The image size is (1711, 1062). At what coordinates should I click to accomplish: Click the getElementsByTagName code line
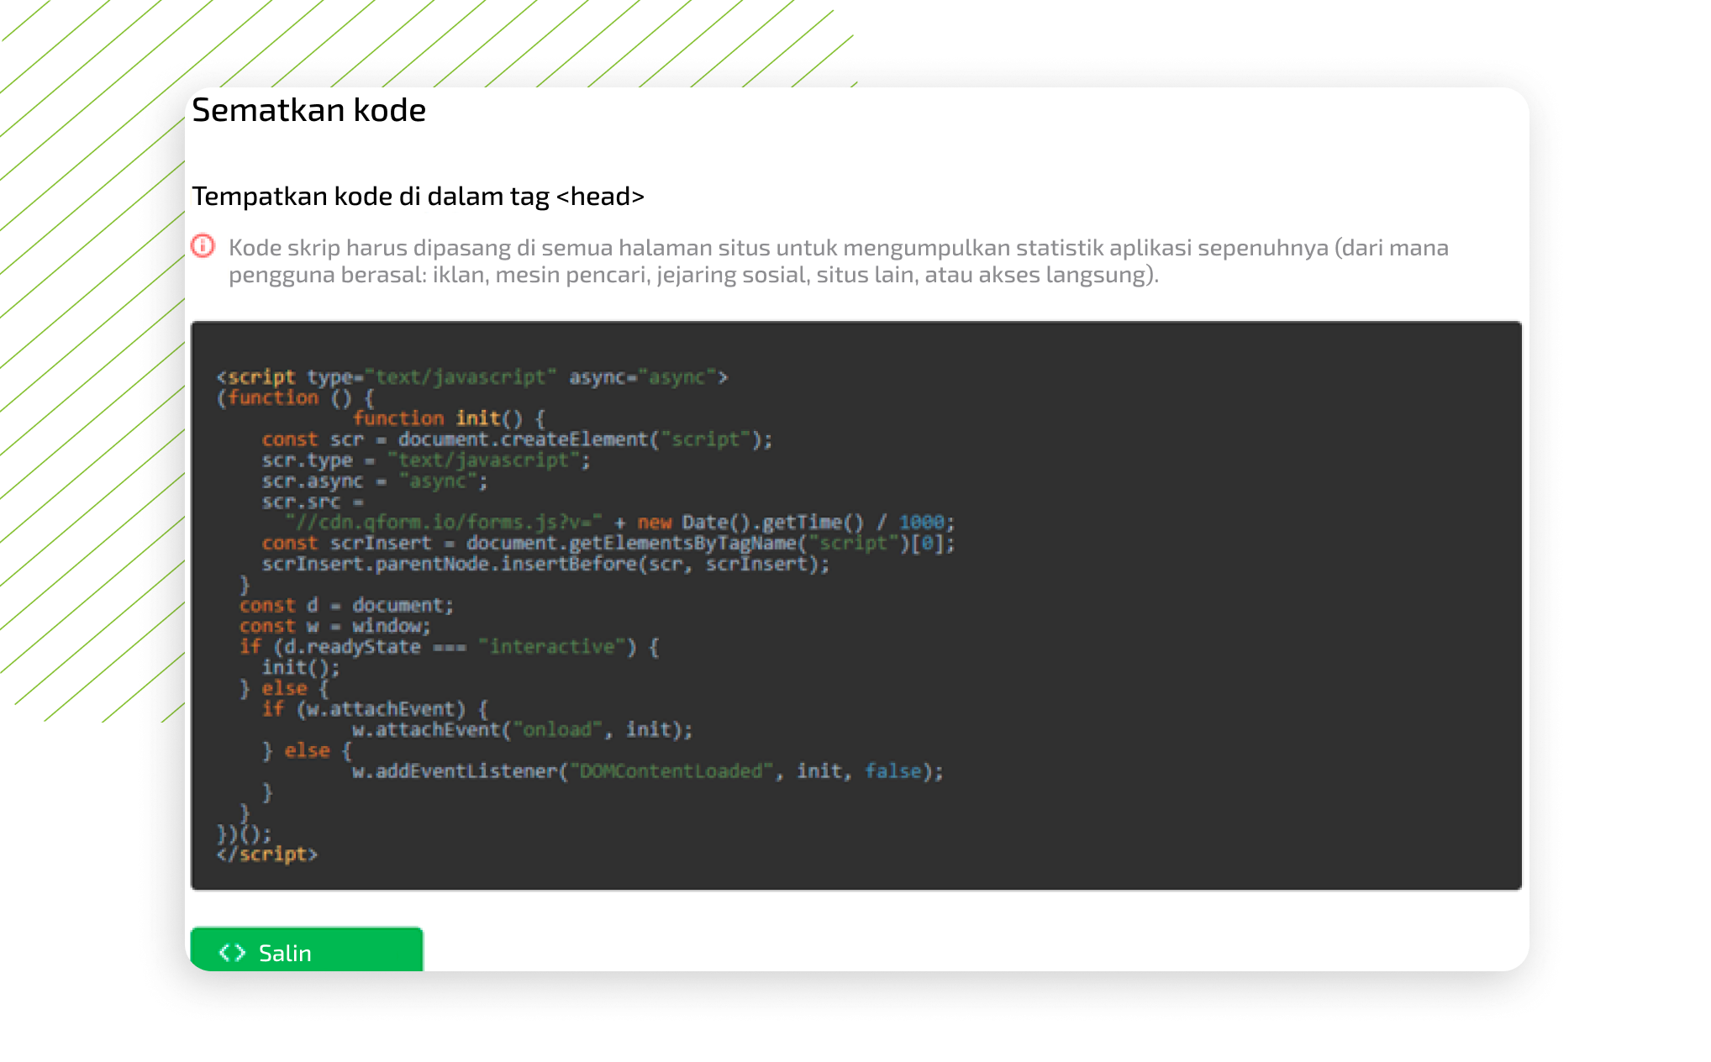[x=608, y=544]
